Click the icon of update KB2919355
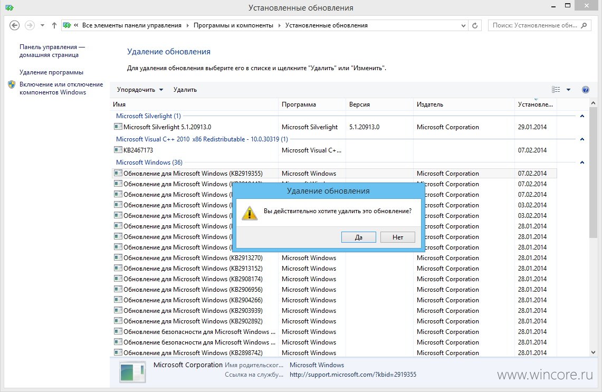Image resolution: width=602 pixels, height=392 pixels. pyautogui.click(x=118, y=173)
